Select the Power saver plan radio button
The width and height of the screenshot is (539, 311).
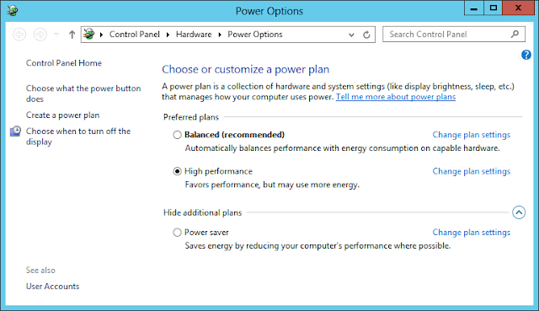click(177, 233)
